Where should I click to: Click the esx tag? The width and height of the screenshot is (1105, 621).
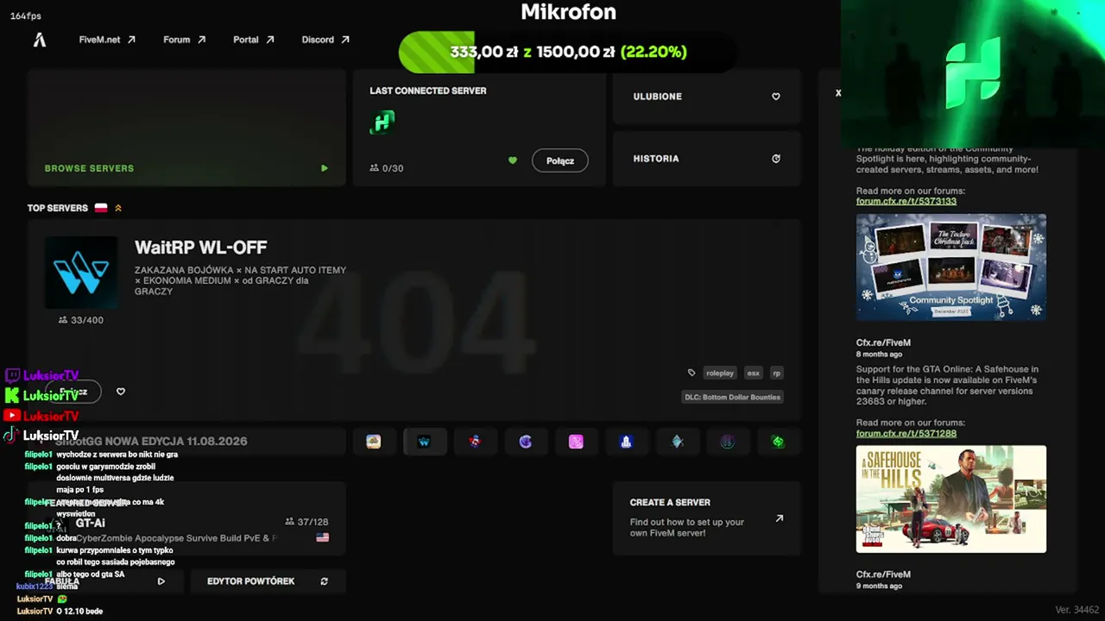[754, 373]
